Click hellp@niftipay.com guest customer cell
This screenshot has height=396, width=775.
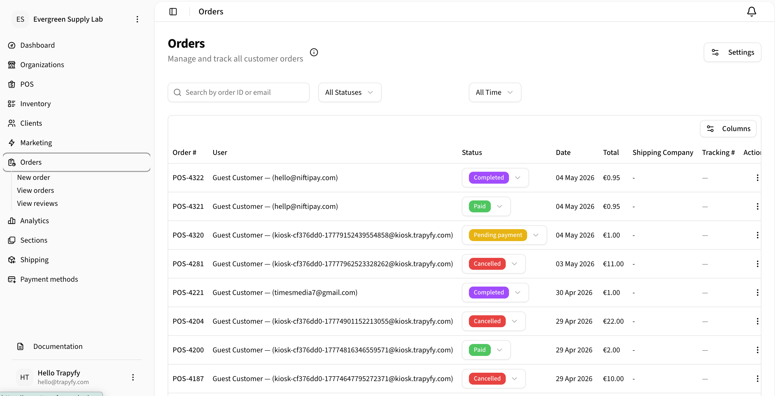pos(275,206)
